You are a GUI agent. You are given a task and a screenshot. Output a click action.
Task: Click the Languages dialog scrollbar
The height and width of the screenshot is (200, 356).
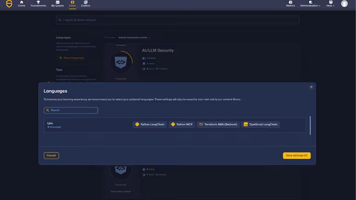pos(310,125)
